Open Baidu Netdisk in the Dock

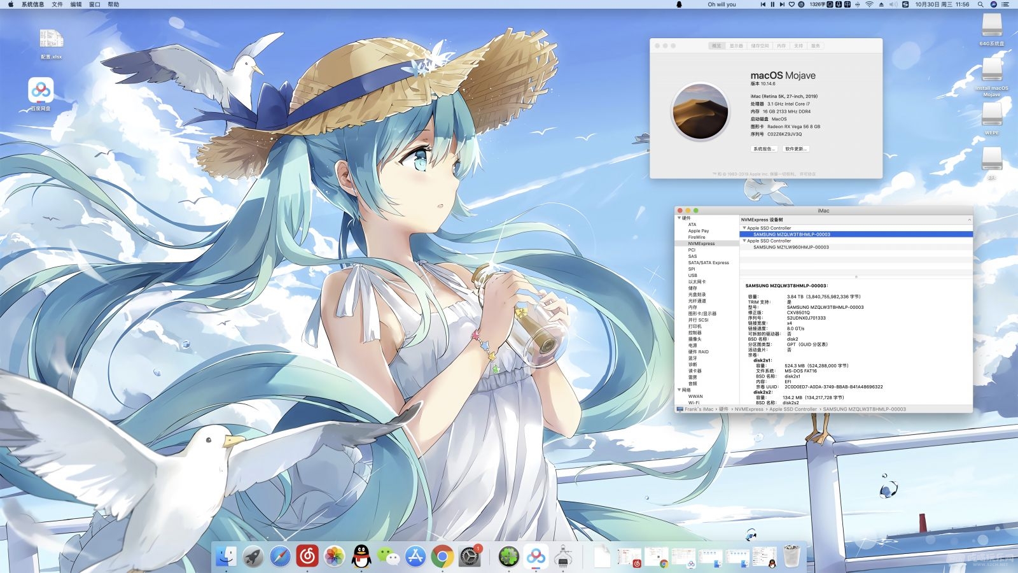click(536, 556)
